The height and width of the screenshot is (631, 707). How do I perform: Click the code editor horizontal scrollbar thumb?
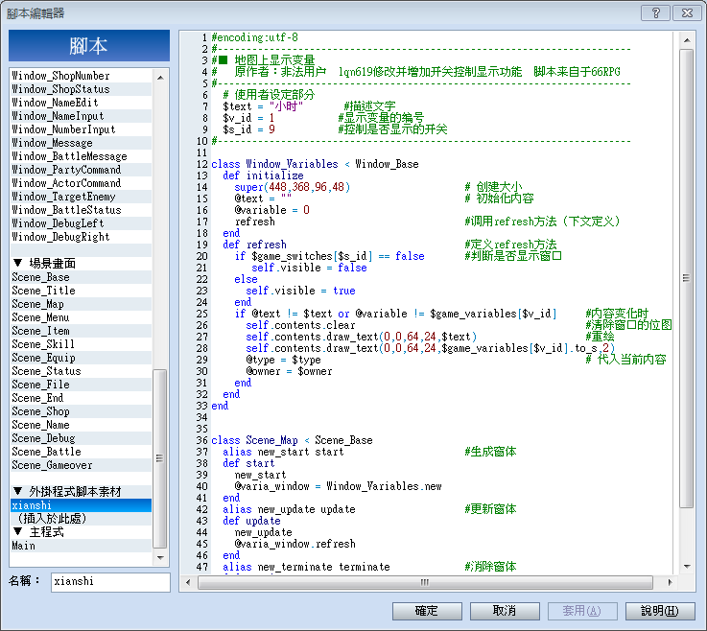[425, 582]
